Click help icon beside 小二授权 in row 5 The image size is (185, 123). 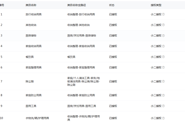163,57
